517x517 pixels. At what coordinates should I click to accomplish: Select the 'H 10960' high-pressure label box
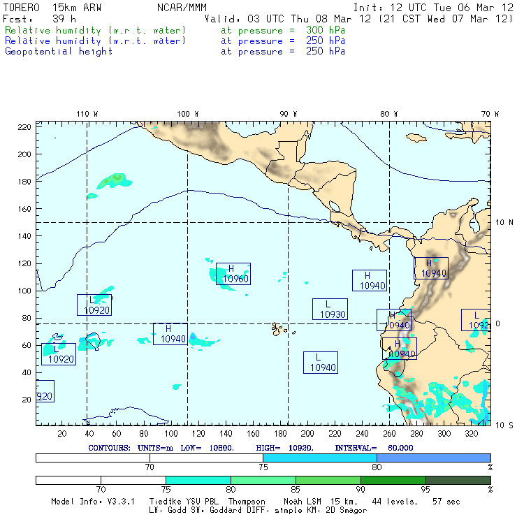coord(233,274)
